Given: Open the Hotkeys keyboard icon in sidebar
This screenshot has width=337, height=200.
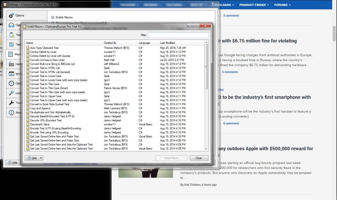Looking at the screenshot, I should pos(11,64).
